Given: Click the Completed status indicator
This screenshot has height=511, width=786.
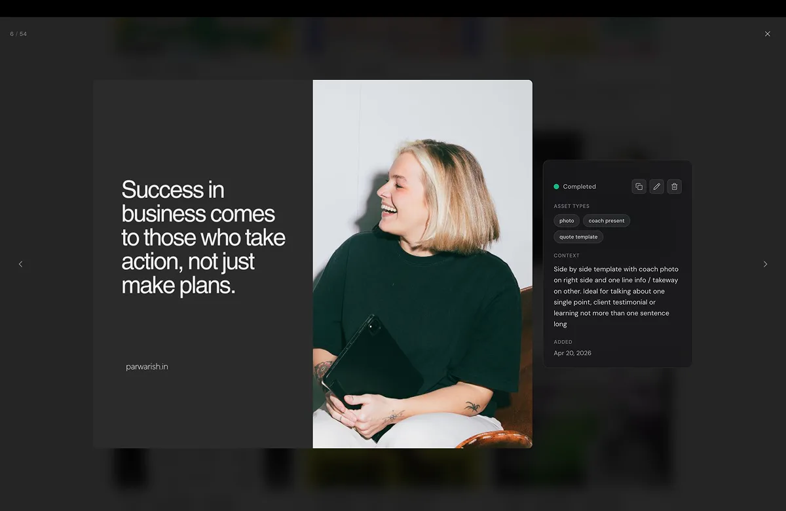Looking at the screenshot, I should (x=575, y=187).
